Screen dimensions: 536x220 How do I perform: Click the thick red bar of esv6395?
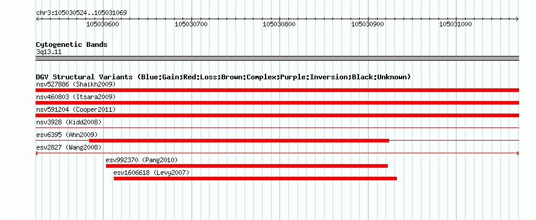pos(239,141)
